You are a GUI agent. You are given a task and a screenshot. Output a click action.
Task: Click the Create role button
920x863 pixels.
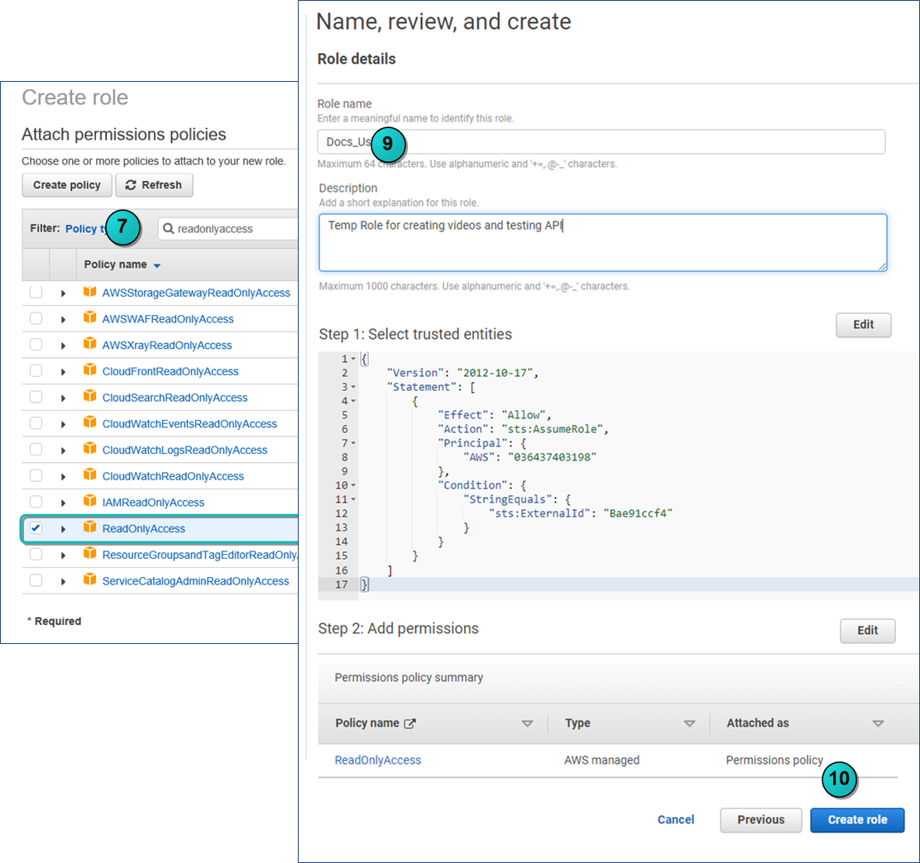(x=857, y=820)
